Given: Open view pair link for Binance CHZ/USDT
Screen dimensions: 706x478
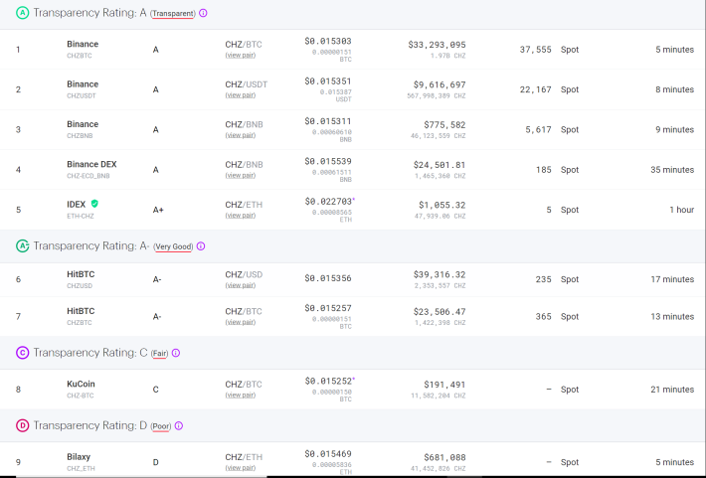Looking at the screenshot, I should point(241,95).
